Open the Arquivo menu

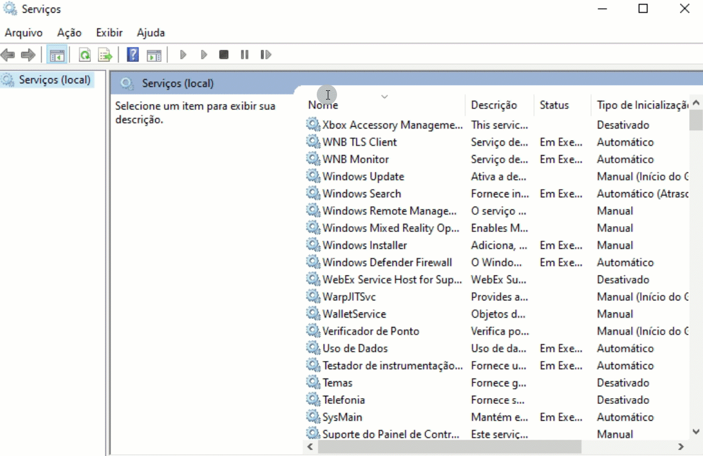click(x=24, y=33)
